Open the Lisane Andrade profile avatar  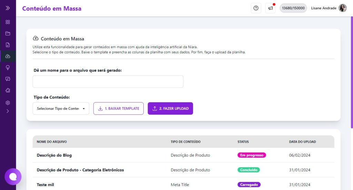point(342,8)
